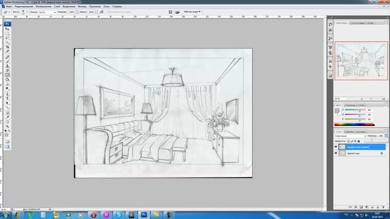This screenshot has width=390, height=219.
Task: Enable airbrush mode in options bar
Action: [x=102, y=12]
